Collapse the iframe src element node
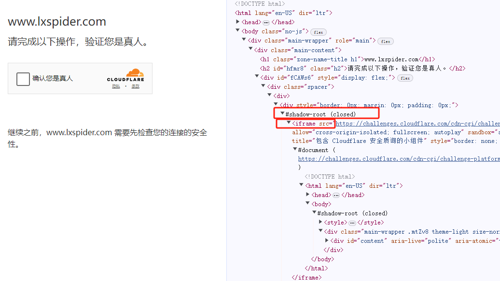Viewport: 500px width, 281px height. [289, 123]
